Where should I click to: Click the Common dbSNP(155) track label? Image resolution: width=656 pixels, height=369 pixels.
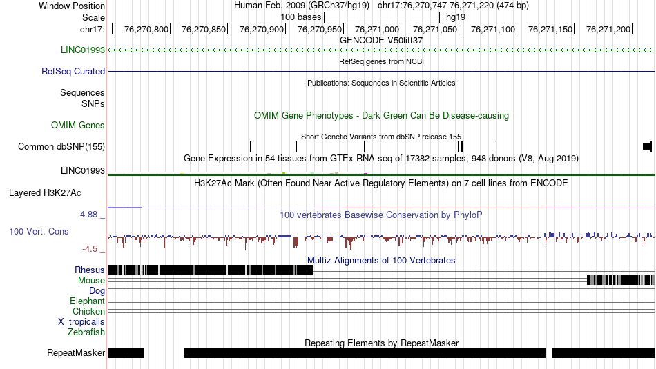coord(61,147)
